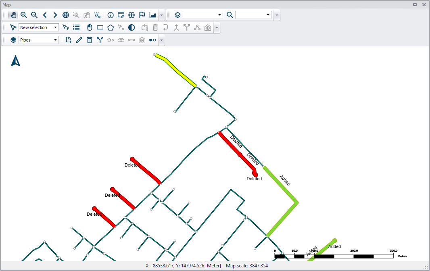Screen dimensions: 430x271
Task: Select the Zoom in tool
Action: pyautogui.click(x=24, y=15)
